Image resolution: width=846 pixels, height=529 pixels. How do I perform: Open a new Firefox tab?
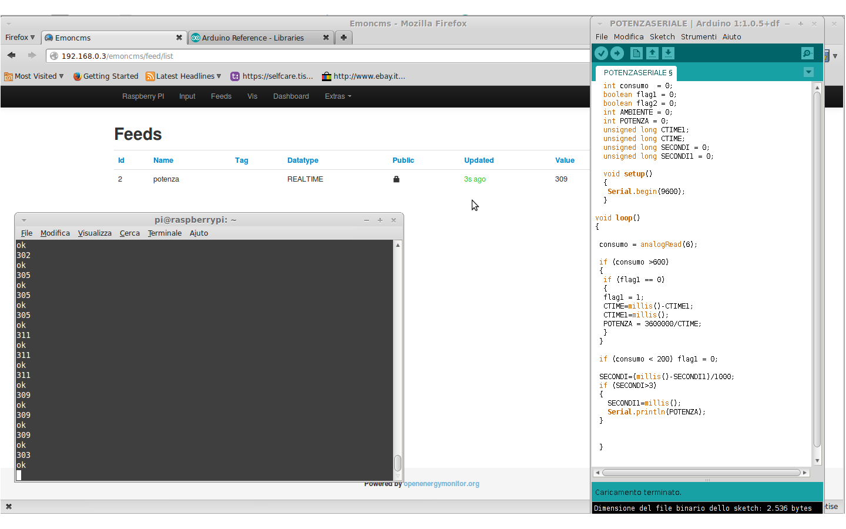coord(344,38)
